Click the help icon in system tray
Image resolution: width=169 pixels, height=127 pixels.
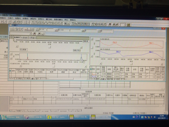point(137,117)
